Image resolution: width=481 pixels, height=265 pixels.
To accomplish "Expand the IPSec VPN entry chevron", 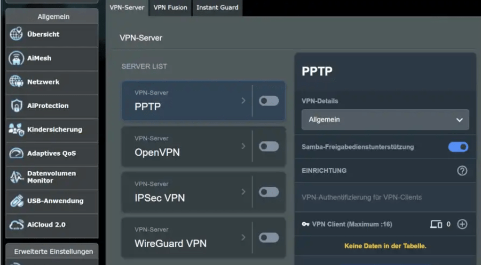I will tap(243, 192).
